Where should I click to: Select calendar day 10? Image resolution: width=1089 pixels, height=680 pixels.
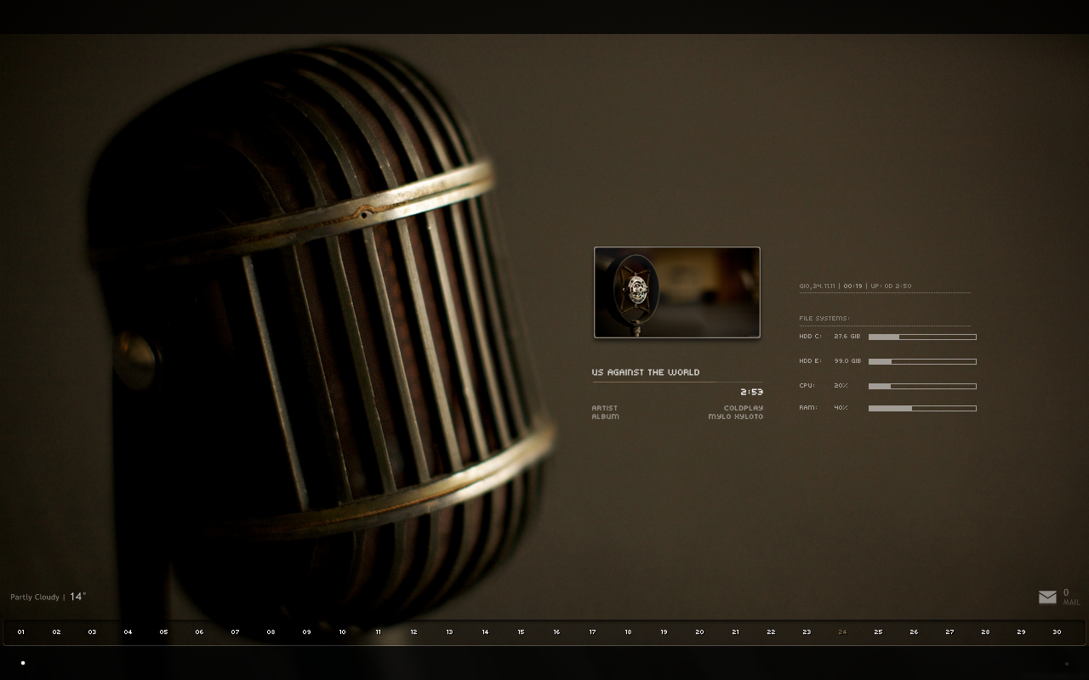point(342,632)
